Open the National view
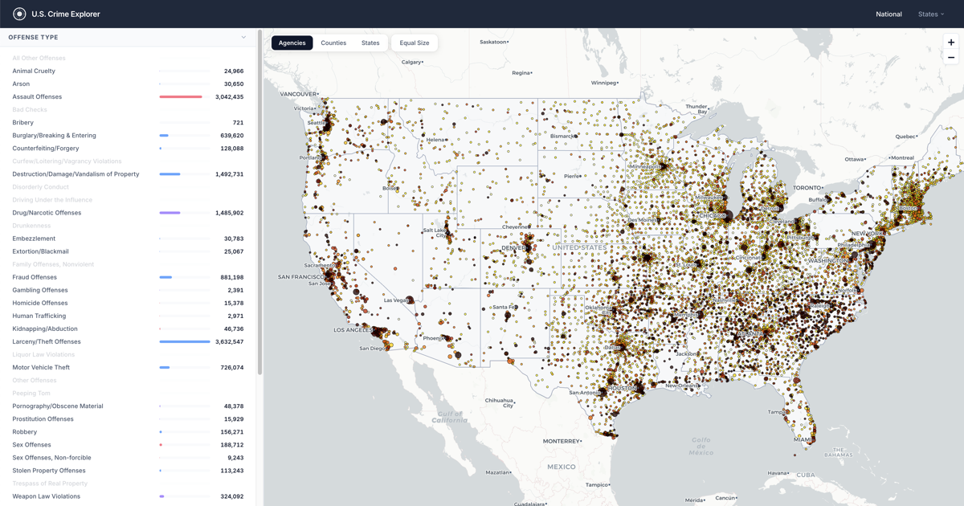 [888, 14]
